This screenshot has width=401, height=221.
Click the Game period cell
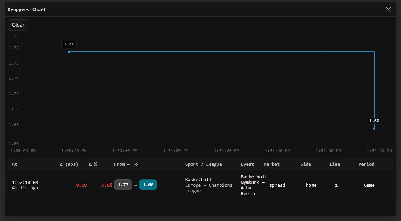369,185
